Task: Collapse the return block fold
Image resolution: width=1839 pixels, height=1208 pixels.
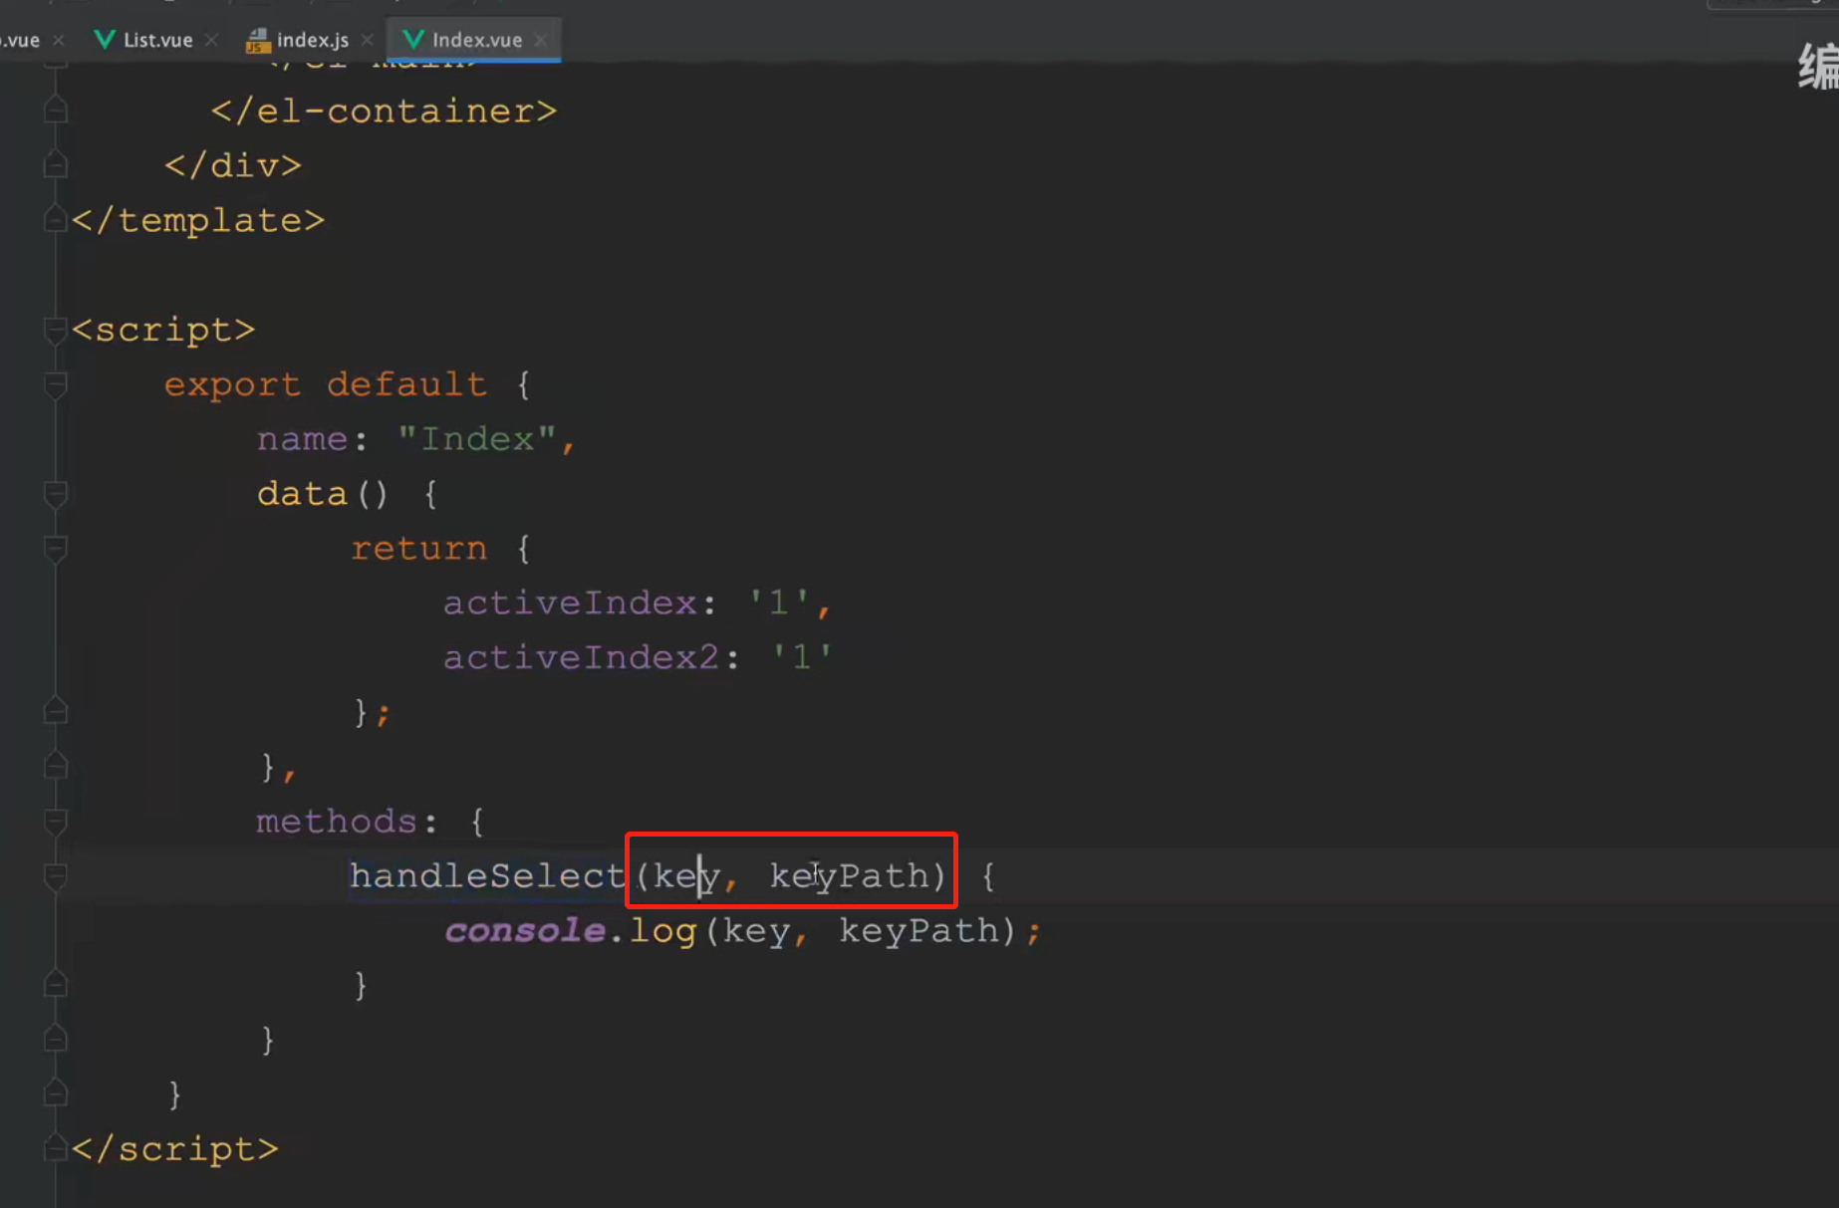Action: 56,549
